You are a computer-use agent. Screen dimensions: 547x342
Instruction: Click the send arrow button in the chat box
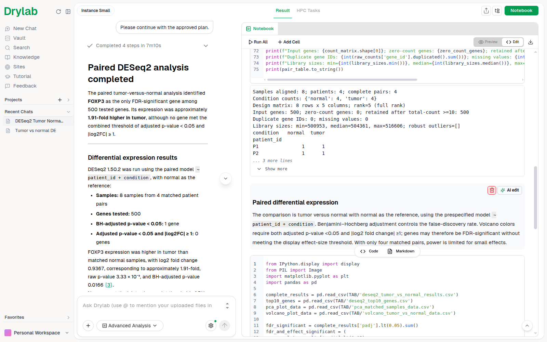coord(225,326)
